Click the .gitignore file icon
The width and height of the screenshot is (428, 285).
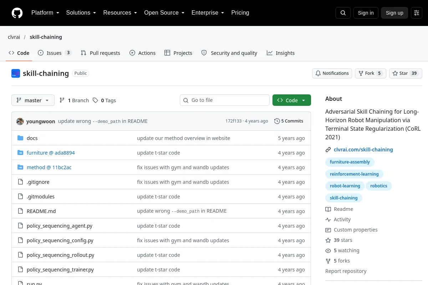(x=20, y=182)
